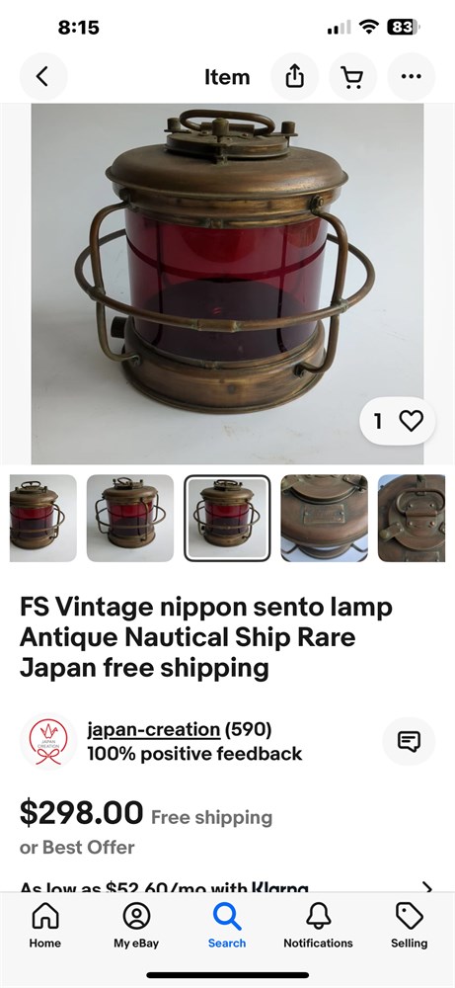455x988 pixels.
Task: Select the highlighted third lamp thumbnail
Action: pyautogui.click(x=227, y=518)
